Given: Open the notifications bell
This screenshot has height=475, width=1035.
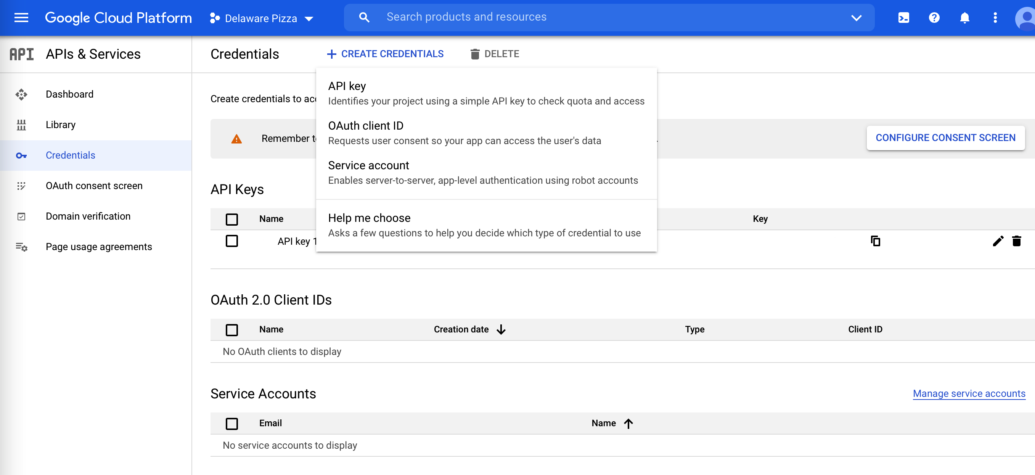Looking at the screenshot, I should 965,18.
